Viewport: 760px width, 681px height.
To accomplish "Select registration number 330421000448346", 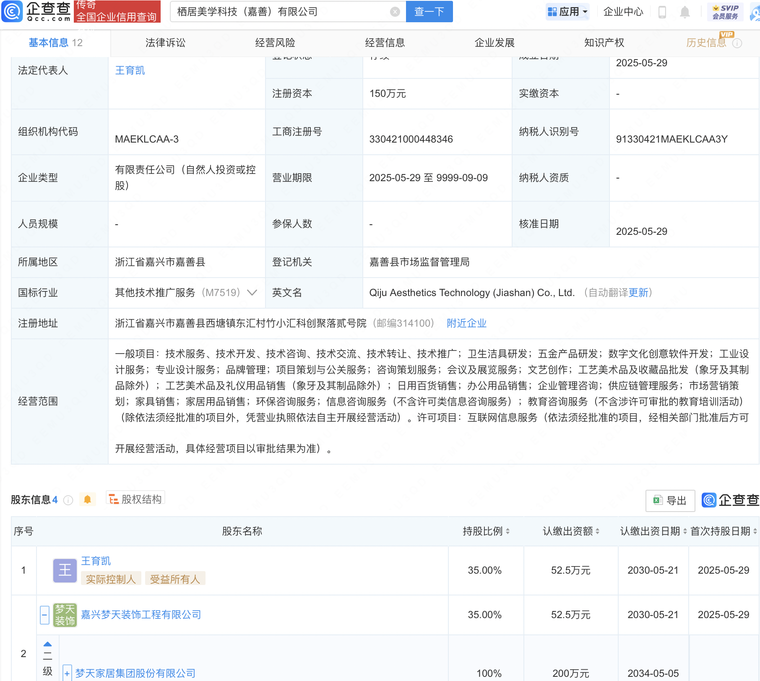I will click(x=411, y=139).
